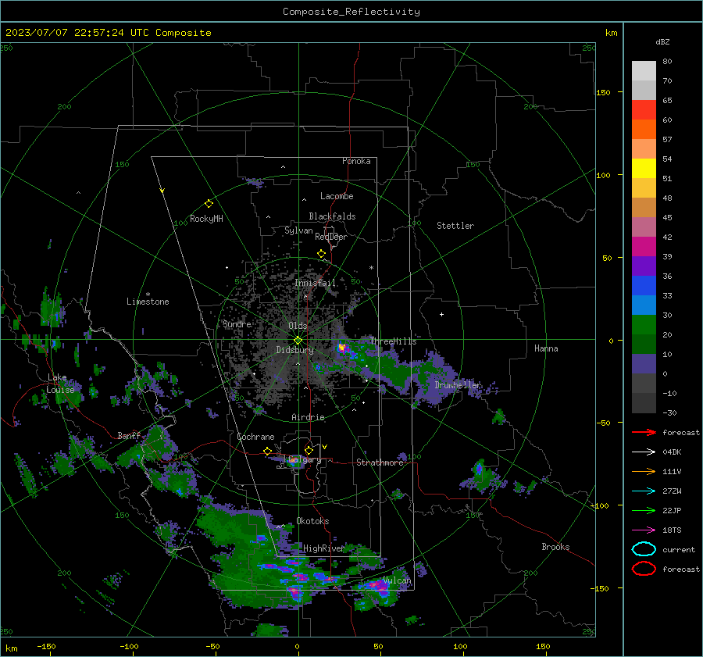Viewport: 703px width, 657px height.
Task: Click the Brooks city label
Action: pyautogui.click(x=555, y=547)
